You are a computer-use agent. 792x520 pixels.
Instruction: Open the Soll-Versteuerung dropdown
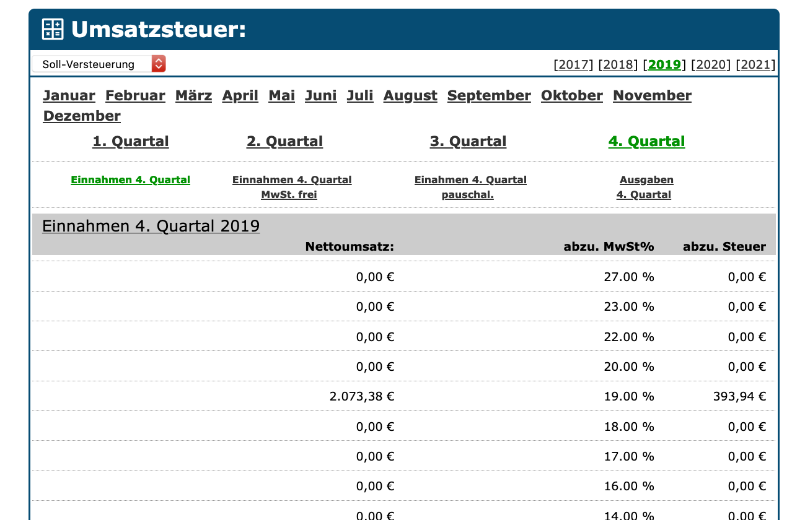pos(99,64)
